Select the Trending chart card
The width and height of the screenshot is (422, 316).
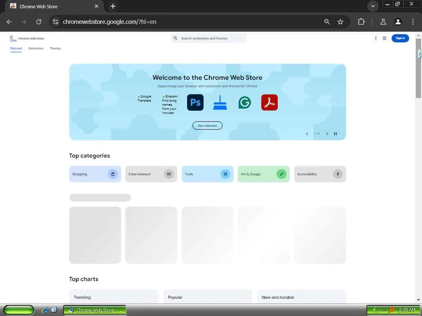point(114,297)
